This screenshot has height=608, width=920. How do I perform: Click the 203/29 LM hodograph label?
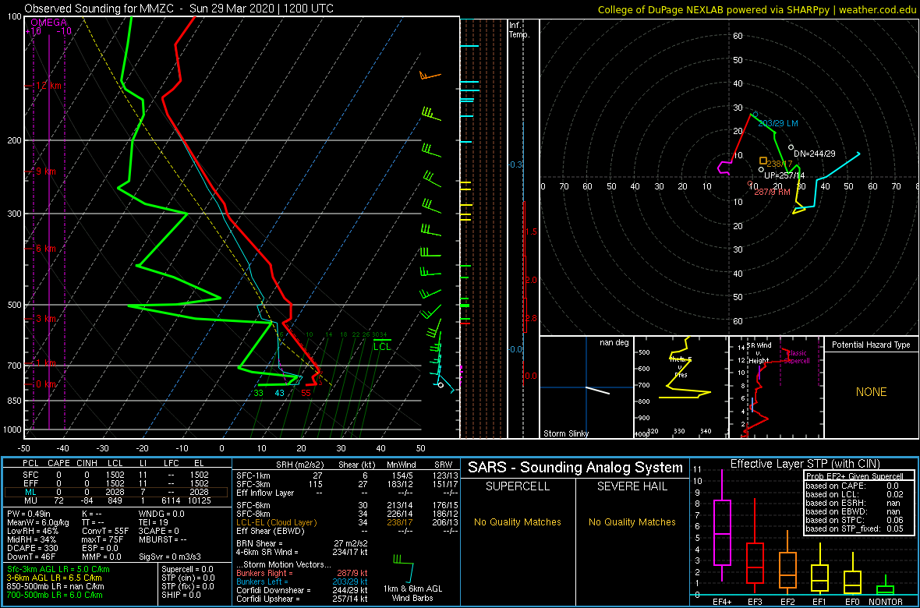tap(778, 123)
